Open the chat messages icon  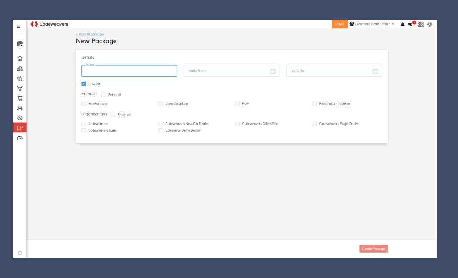point(411,24)
